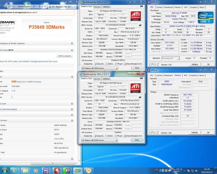217x174 pixels.
Task: Click BIOS save chip icon in MSI GPU-Z window
Action: click(x=140, y=25)
